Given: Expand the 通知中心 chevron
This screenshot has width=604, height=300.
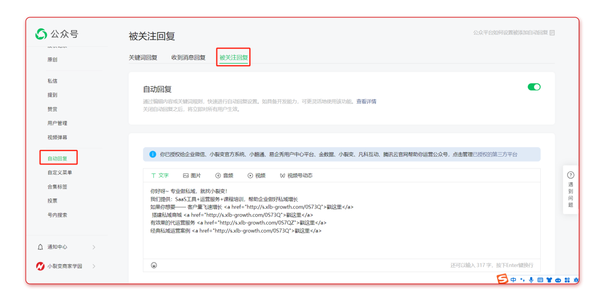Looking at the screenshot, I should 93,247.
